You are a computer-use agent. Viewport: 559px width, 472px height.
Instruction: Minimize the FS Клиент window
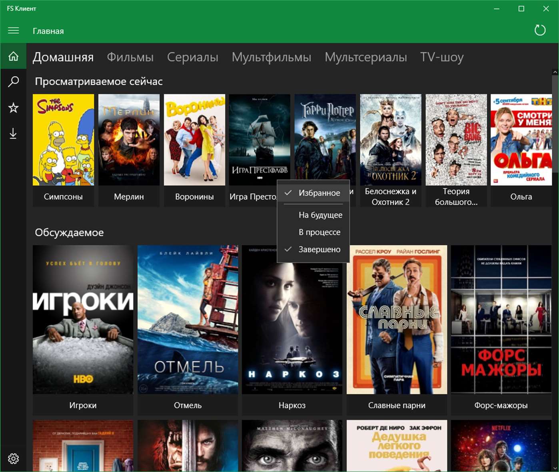497,8
